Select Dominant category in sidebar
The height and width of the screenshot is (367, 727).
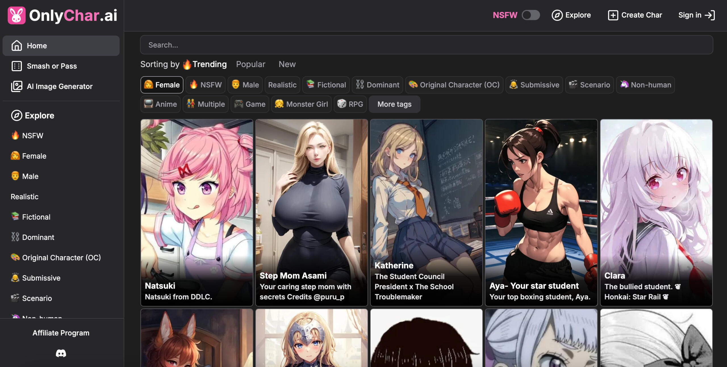click(x=33, y=237)
